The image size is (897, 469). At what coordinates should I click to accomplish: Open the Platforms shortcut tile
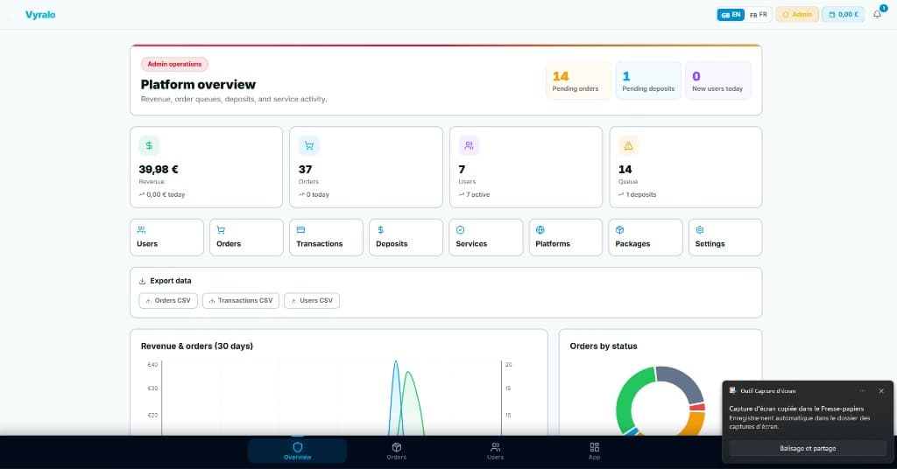(565, 237)
